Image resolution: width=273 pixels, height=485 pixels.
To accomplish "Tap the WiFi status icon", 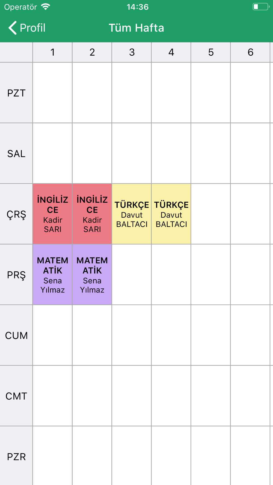I will click(46, 7).
